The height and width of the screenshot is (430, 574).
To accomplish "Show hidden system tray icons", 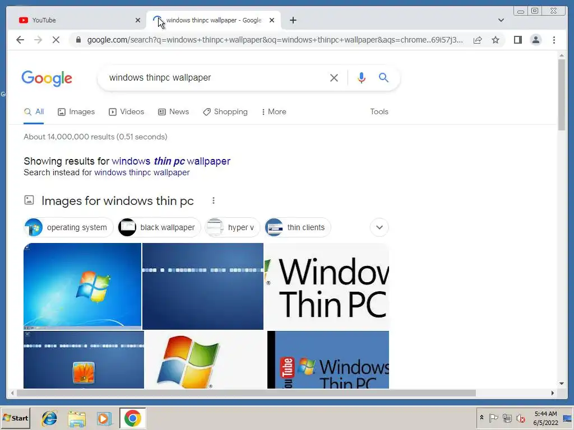I will coord(482,418).
